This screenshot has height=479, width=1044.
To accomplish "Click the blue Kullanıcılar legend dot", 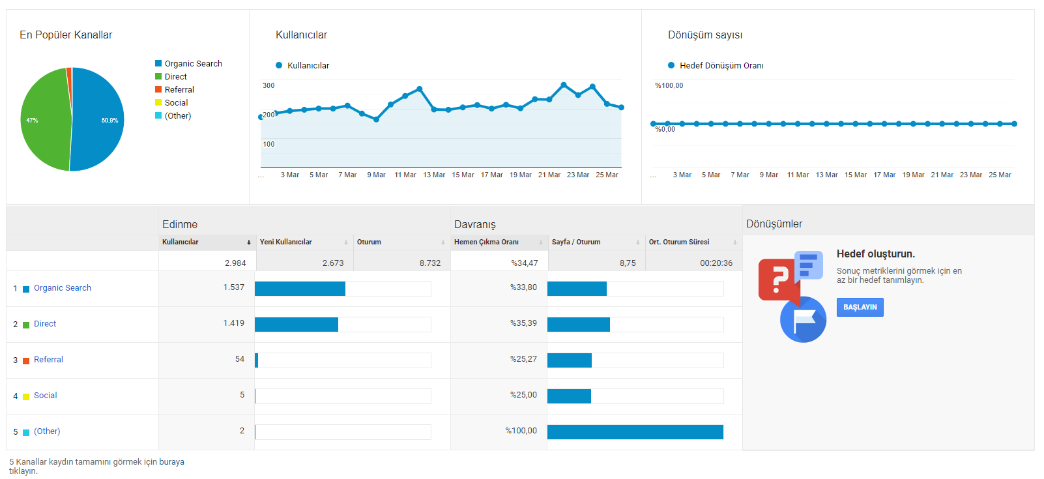I will [x=279, y=65].
